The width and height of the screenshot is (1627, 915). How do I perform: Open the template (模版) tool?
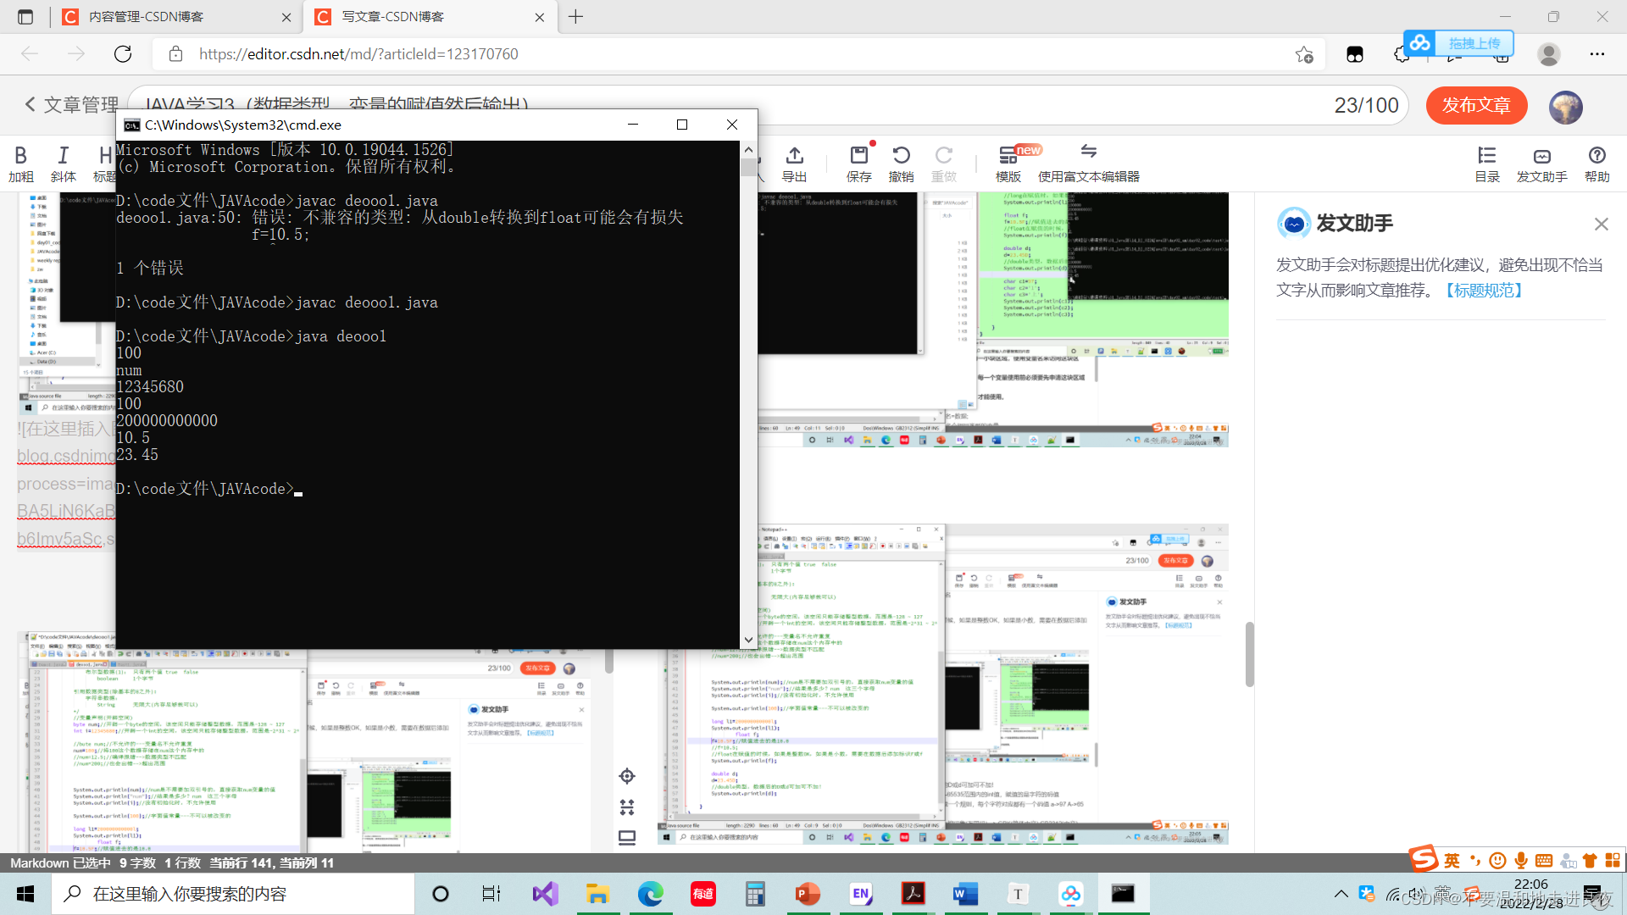tap(1008, 164)
